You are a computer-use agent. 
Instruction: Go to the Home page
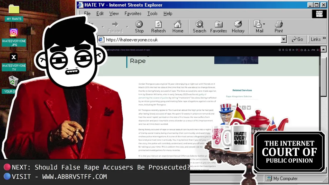[x=178, y=27]
